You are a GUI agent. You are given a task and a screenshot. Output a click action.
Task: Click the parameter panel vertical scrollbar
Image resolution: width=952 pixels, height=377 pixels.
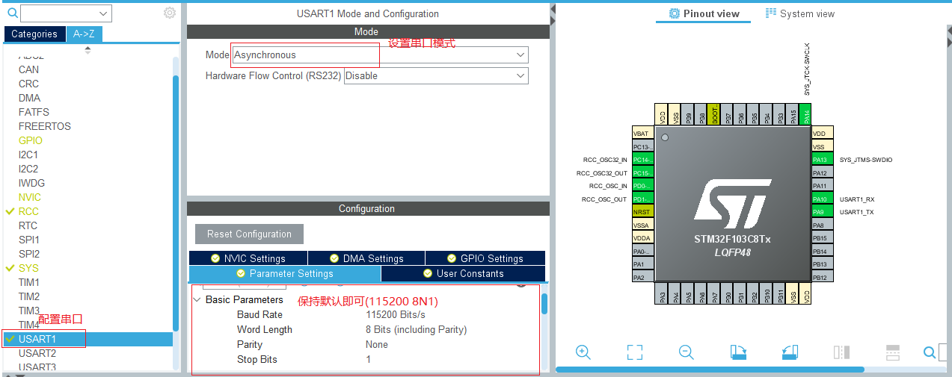point(544,304)
